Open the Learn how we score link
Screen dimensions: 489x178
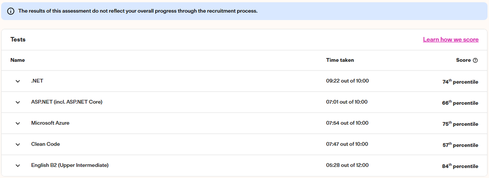click(451, 40)
